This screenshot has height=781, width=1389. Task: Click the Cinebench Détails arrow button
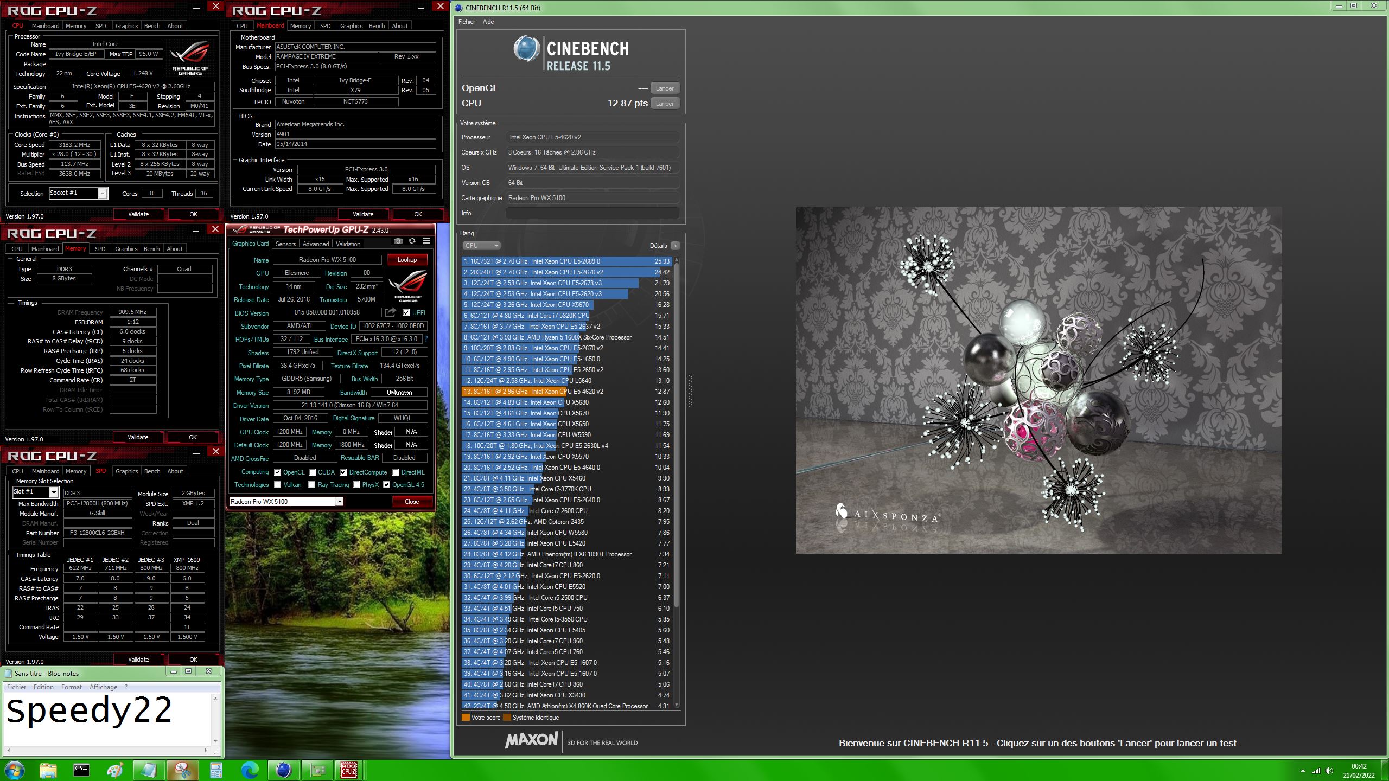676,246
